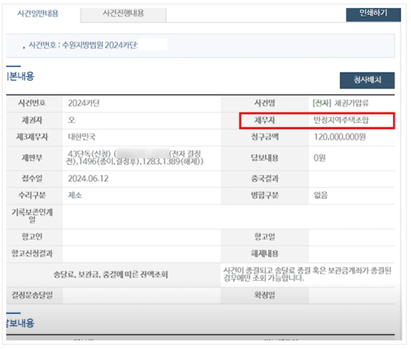Switch to the 사건일반내용 tab
This screenshot has width=411, height=349.
click(38, 13)
